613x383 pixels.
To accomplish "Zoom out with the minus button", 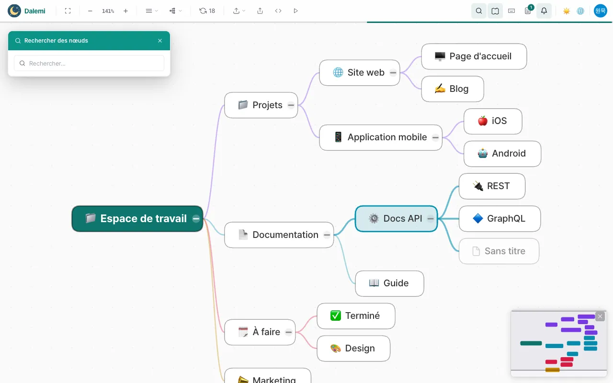I will point(90,11).
